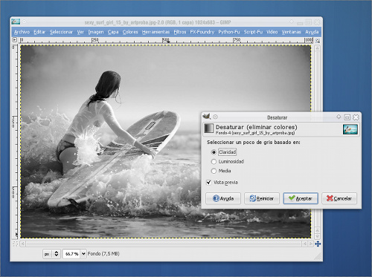Screen dimensions: 372x277
Task: Open the Ver menu
Action: click(x=80, y=32)
